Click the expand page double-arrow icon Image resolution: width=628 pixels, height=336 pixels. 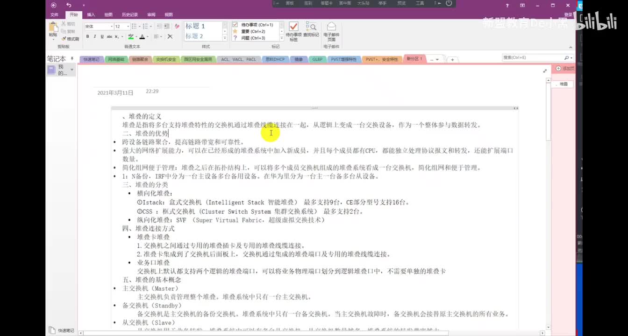[x=545, y=71]
